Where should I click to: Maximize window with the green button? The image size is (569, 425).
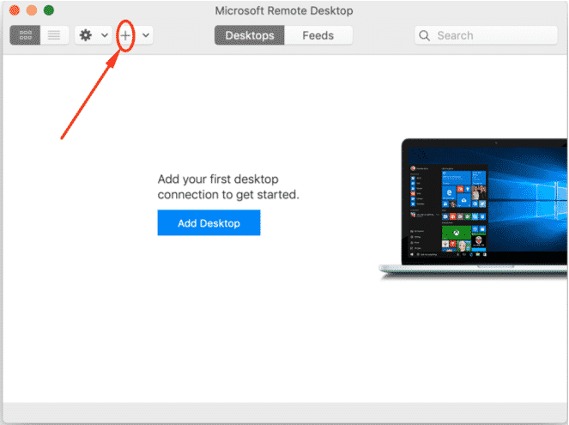(x=49, y=11)
